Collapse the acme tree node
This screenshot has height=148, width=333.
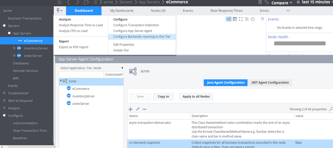[x=61, y=81]
